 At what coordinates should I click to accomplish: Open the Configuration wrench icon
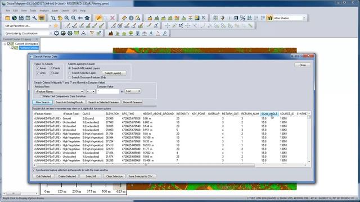click(x=35, y=18)
